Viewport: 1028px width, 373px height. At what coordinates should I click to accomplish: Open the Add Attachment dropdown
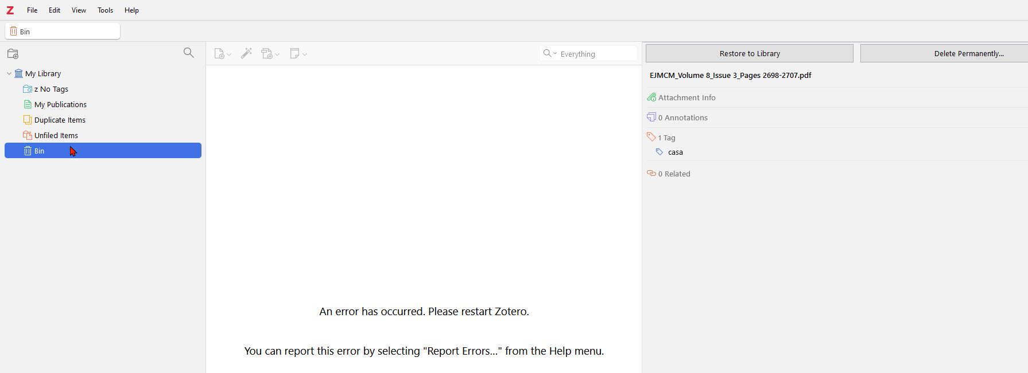coord(270,54)
